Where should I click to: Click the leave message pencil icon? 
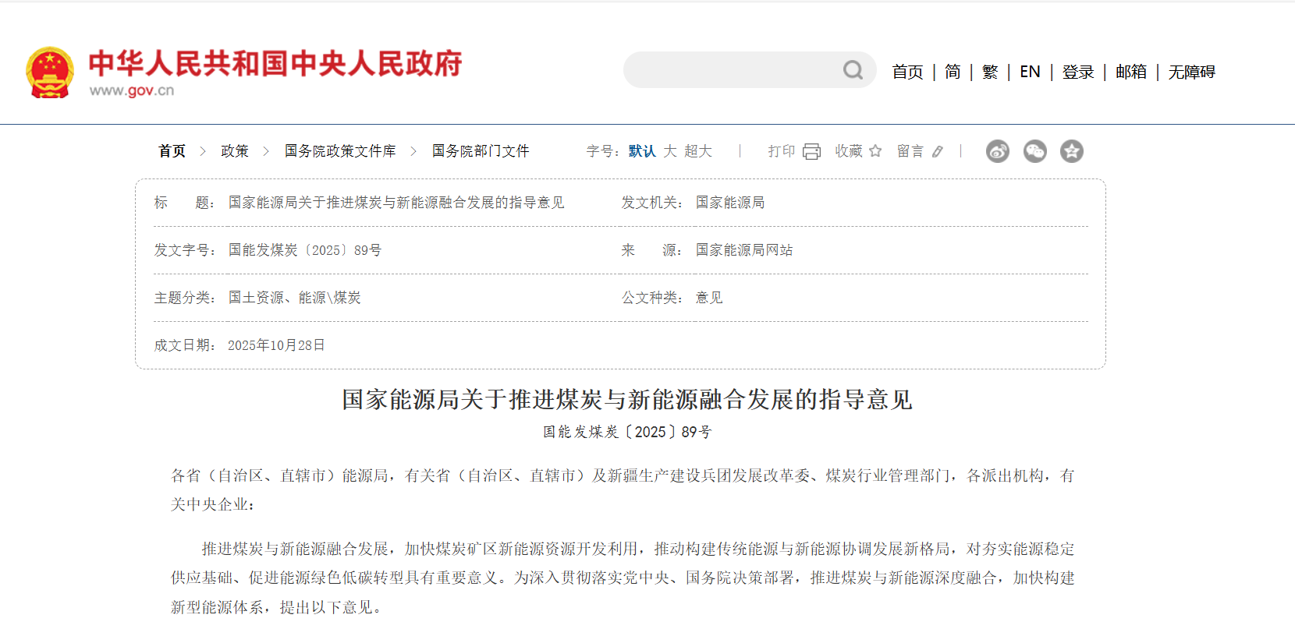(x=938, y=151)
